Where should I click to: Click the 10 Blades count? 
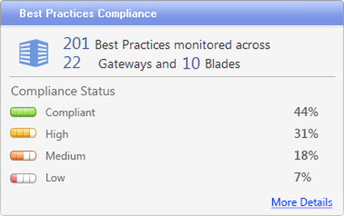click(191, 64)
